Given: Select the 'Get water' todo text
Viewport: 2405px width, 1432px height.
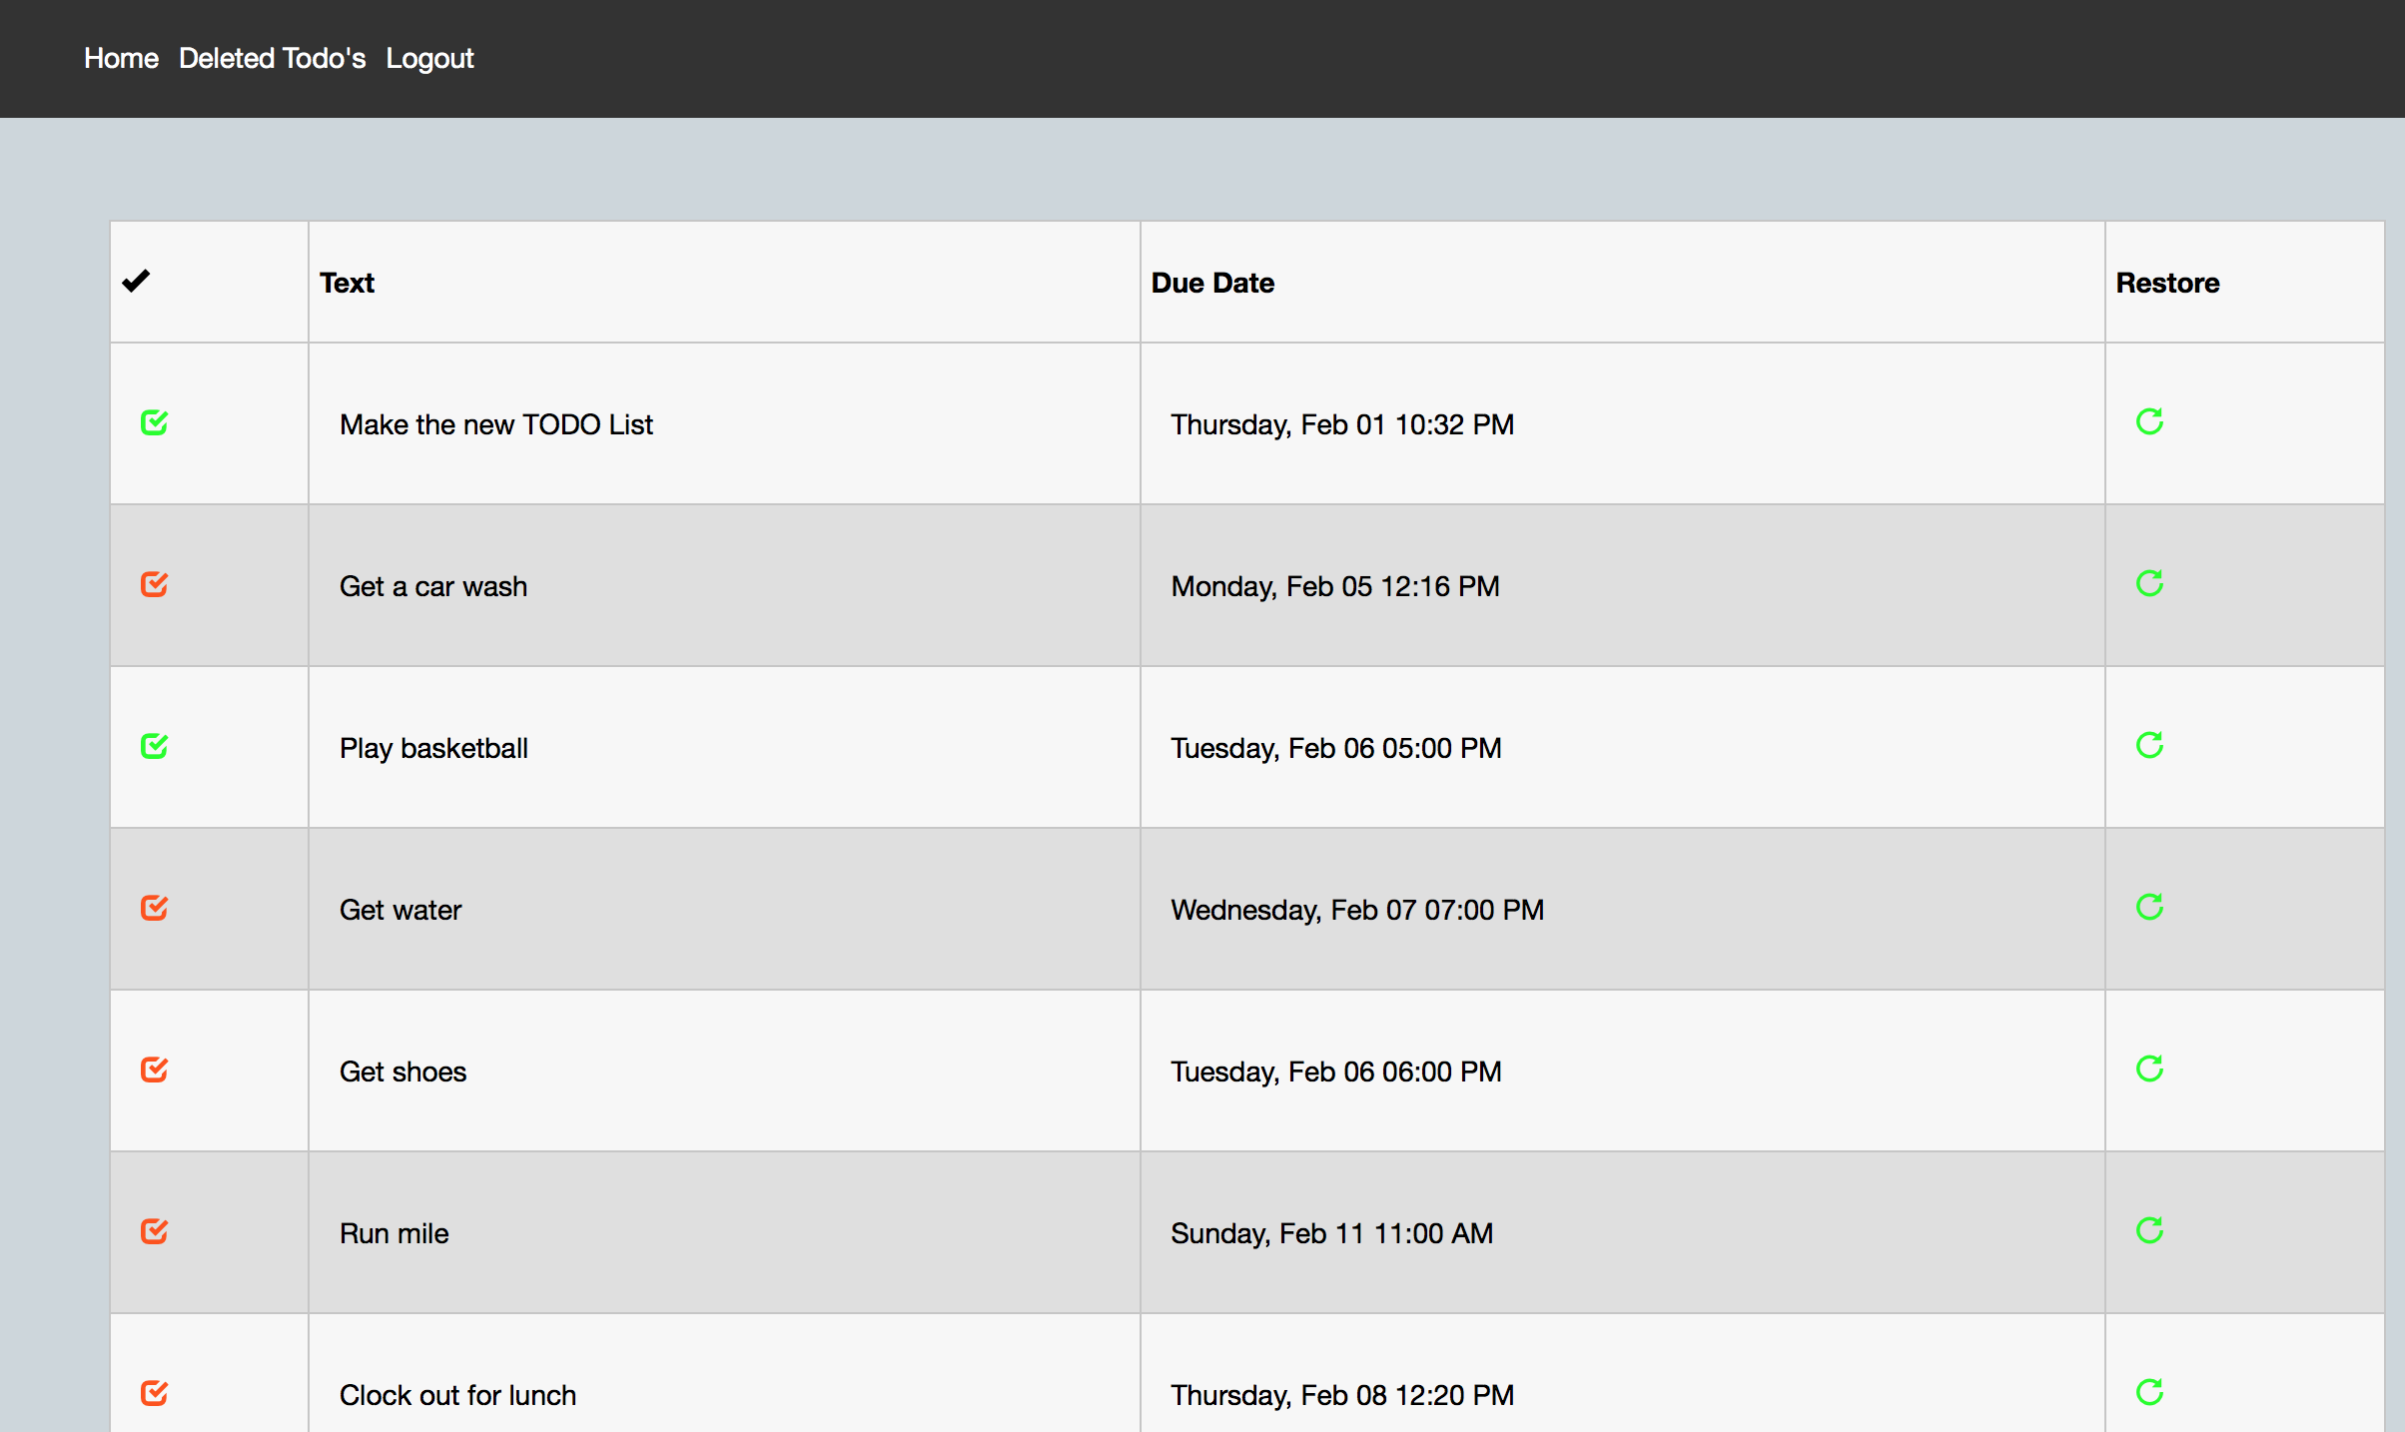Looking at the screenshot, I should [x=401, y=910].
